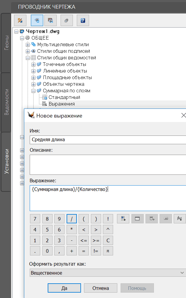Toggle the highlighted label-style view toolbar button
This screenshot has height=298, width=186.
pos(37,20)
